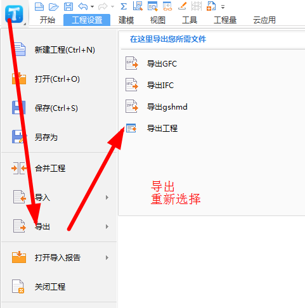Viewport: 305px width, 308px height.
Task: Click the orange folder 打开 icon
Action: (19, 79)
